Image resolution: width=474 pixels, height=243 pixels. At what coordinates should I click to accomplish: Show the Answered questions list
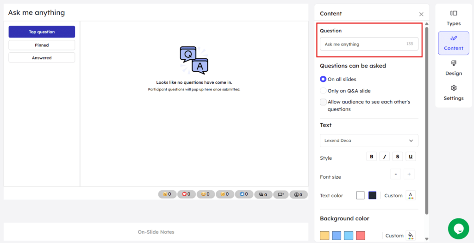point(42,58)
